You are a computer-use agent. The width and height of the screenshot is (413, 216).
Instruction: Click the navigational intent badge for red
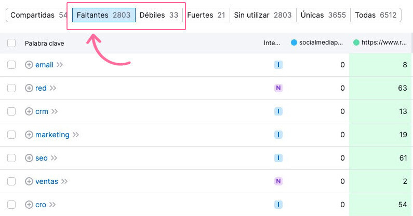tap(278, 88)
